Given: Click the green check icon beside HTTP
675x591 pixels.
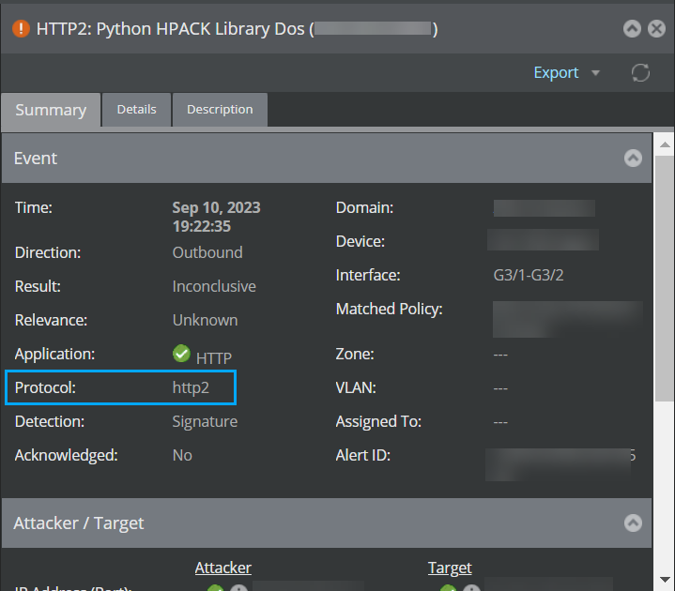Looking at the screenshot, I should [x=181, y=353].
